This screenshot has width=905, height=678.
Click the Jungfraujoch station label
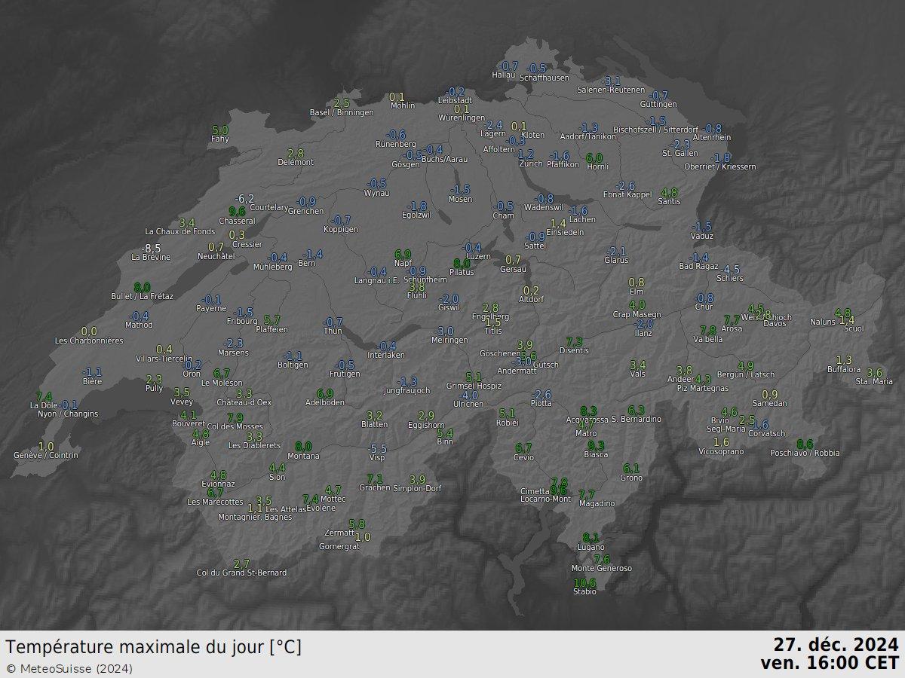coord(406,390)
